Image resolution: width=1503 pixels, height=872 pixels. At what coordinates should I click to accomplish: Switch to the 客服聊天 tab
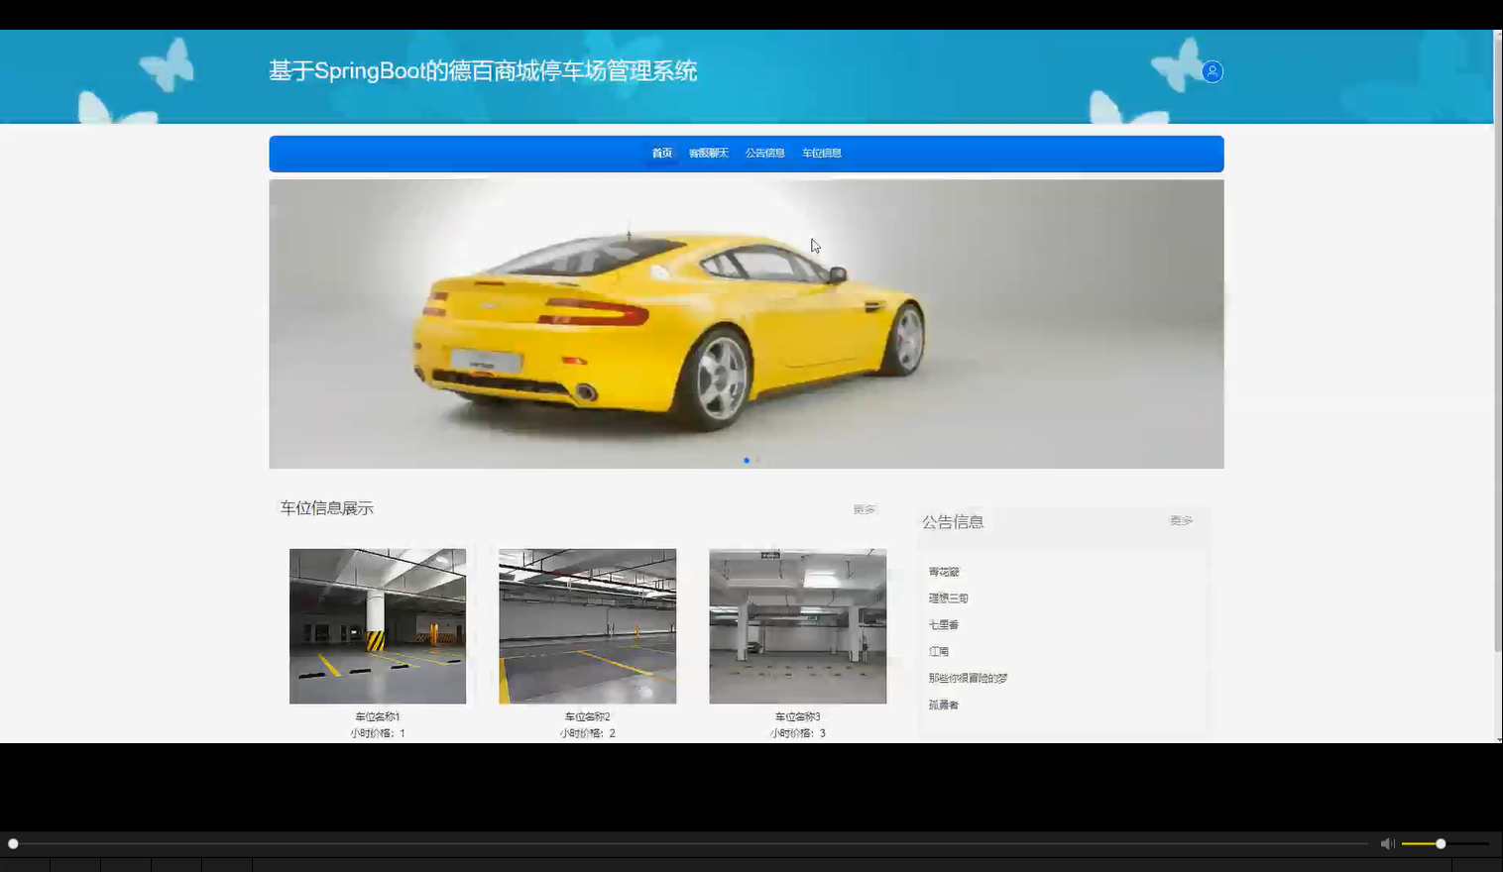point(709,153)
